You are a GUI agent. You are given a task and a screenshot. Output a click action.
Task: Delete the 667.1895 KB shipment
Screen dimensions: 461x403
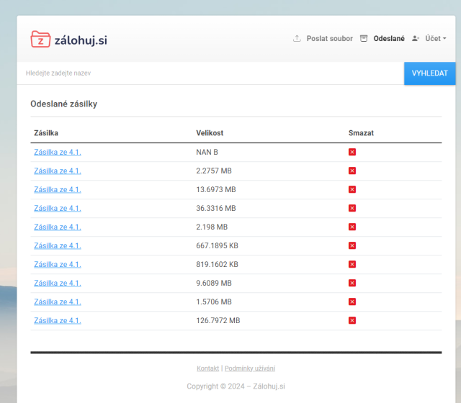[352, 245]
